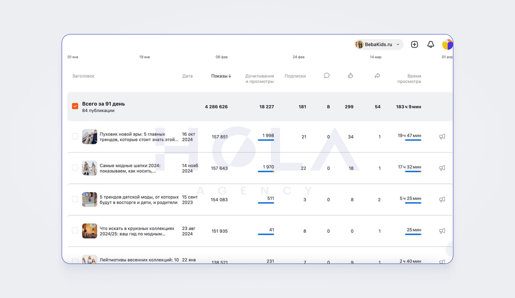Check the Самые модные шапки 2024 checkbox

[x=75, y=167]
